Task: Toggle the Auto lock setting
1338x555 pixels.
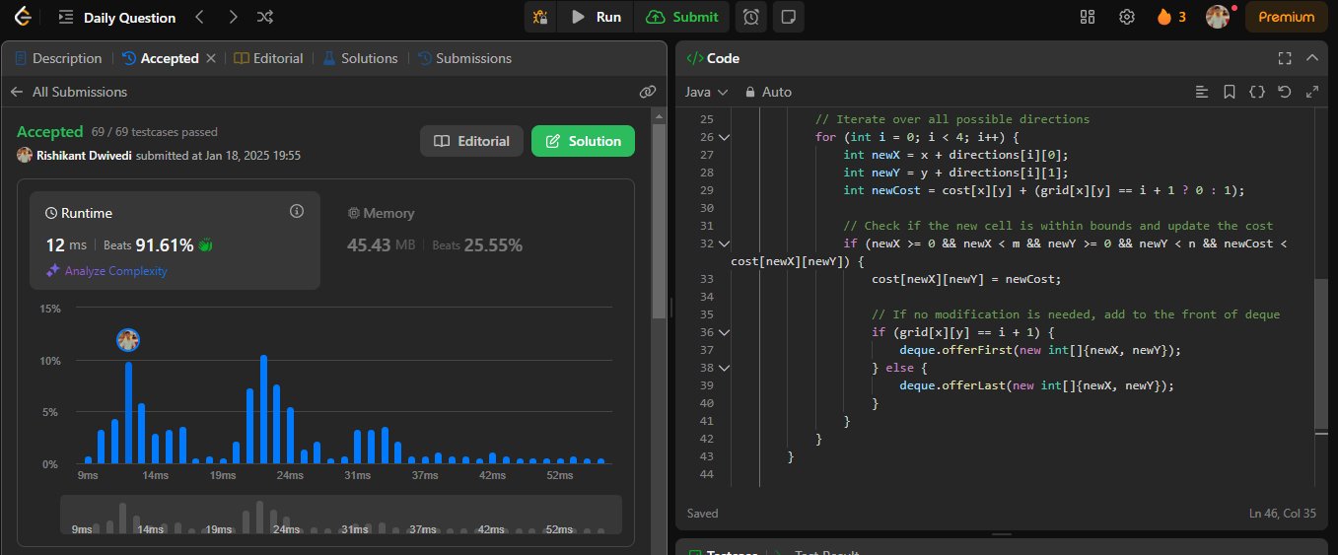Action: tap(768, 92)
